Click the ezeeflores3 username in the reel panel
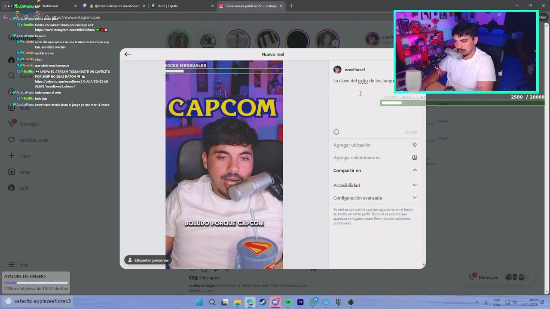Screen dimensions: 550x309 pyautogui.click(x=355, y=70)
